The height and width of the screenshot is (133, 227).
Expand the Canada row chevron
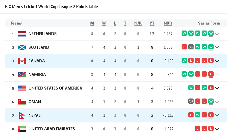pos(217,61)
